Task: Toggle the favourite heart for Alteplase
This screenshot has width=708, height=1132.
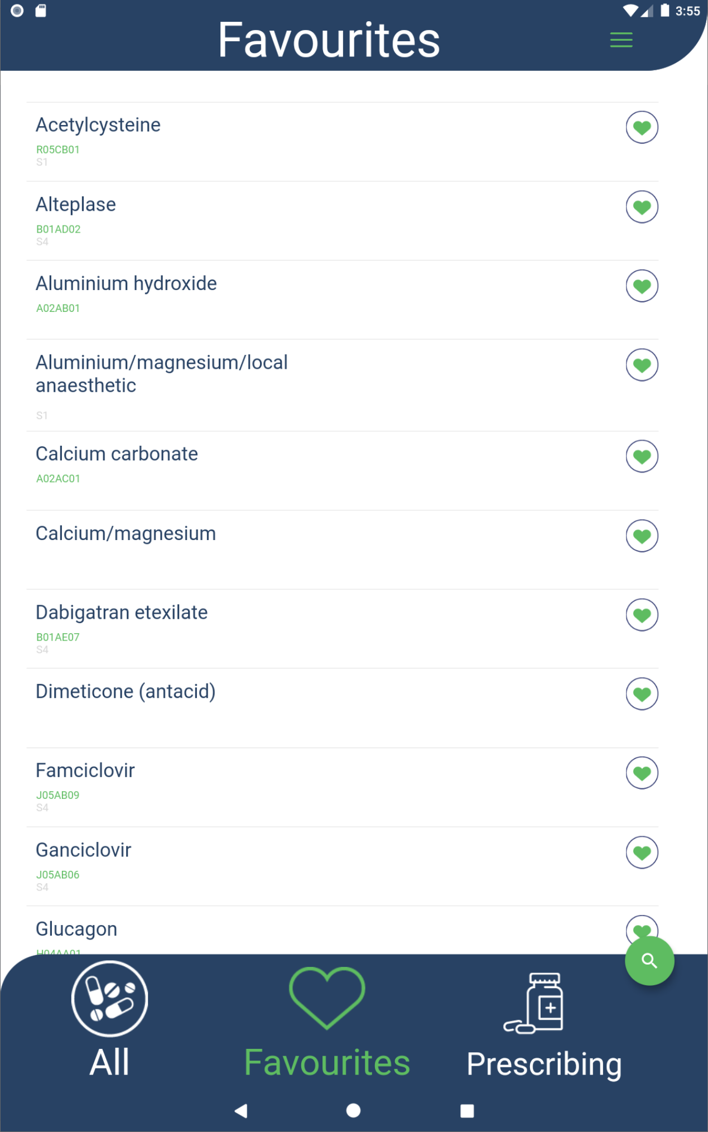Action: click(642, 207)
